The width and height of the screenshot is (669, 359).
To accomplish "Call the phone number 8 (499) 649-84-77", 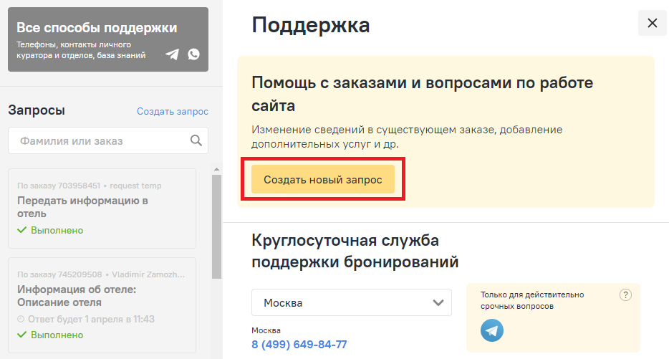I will 299,345.
